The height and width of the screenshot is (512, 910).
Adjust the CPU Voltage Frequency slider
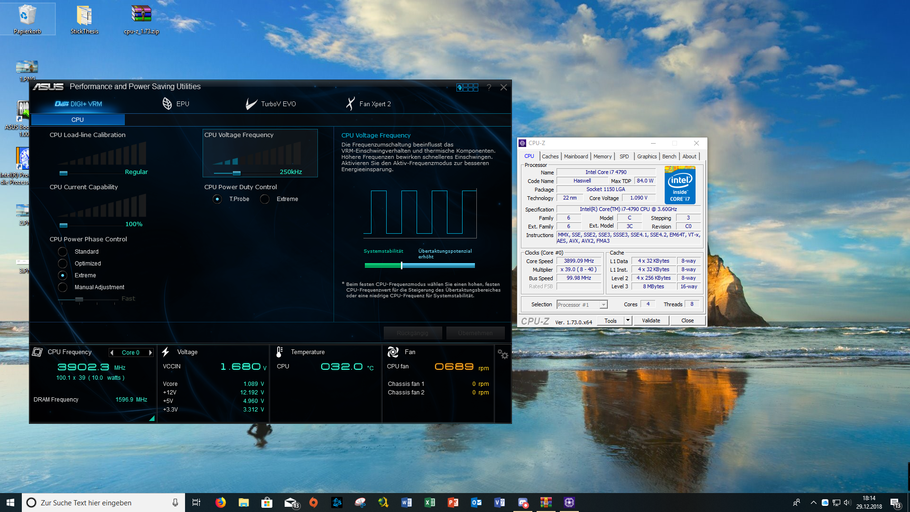237,173
